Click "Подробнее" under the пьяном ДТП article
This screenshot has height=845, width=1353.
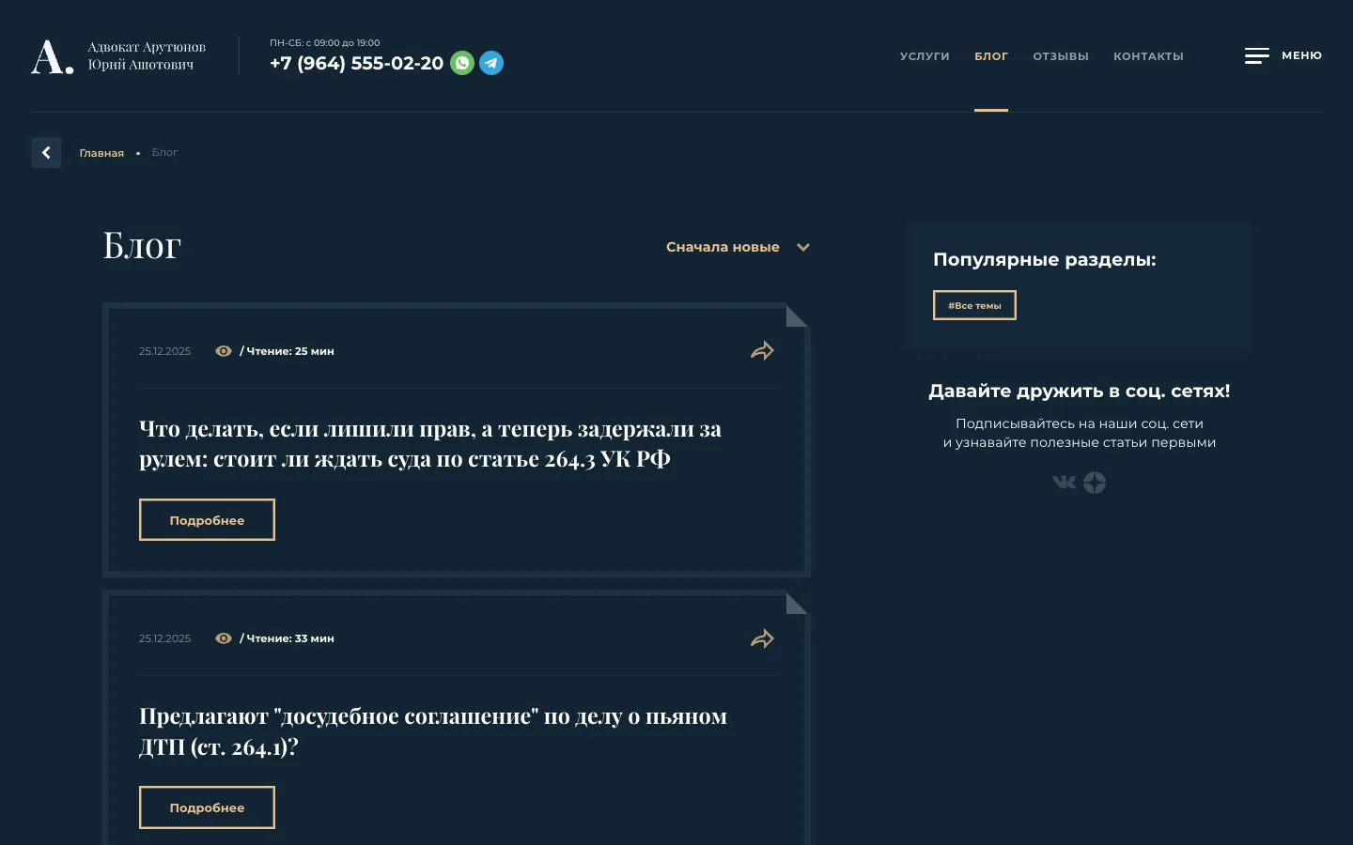pyautogui.click(x=207, y=807)
